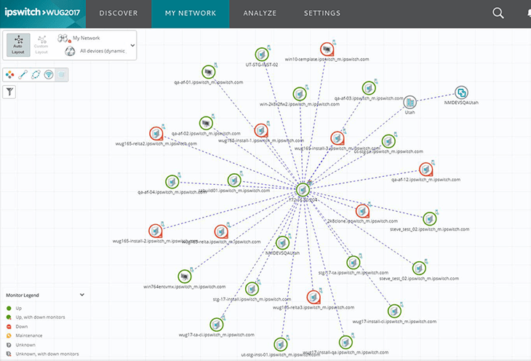This screenshot has width=531, height=361.
Task: Select the win10-template down device node
Action: coord(327,49)
